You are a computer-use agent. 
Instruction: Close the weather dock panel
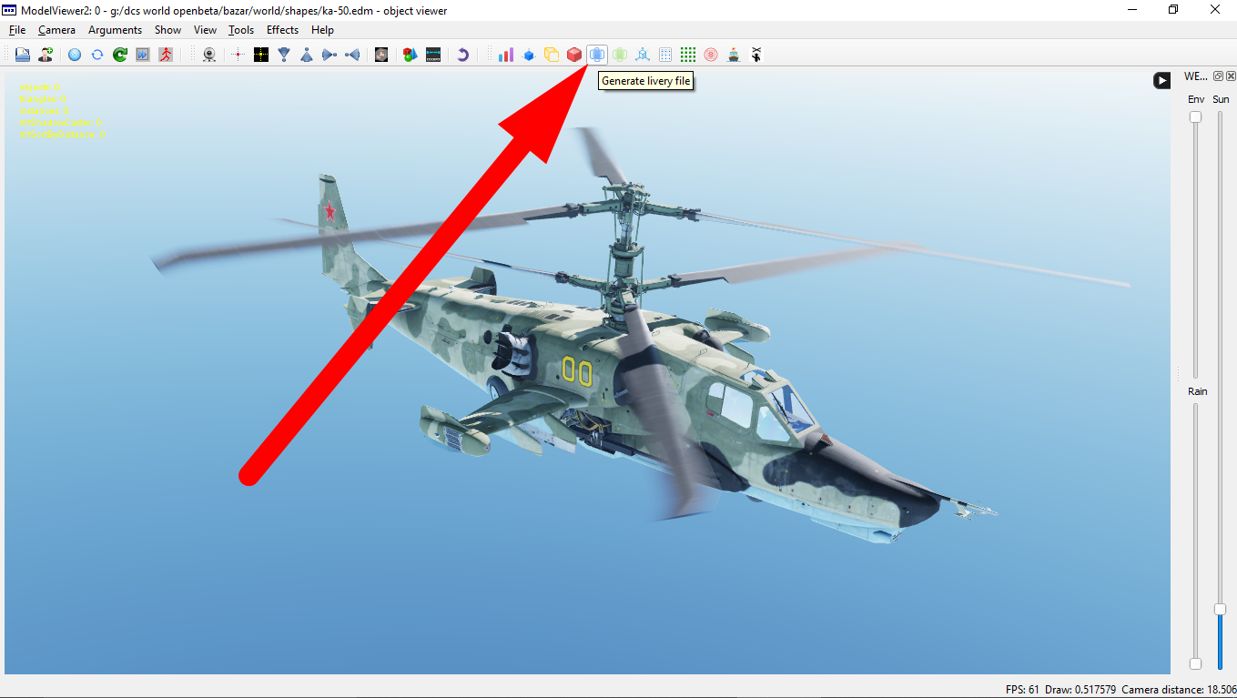(x=1231, y=76)
